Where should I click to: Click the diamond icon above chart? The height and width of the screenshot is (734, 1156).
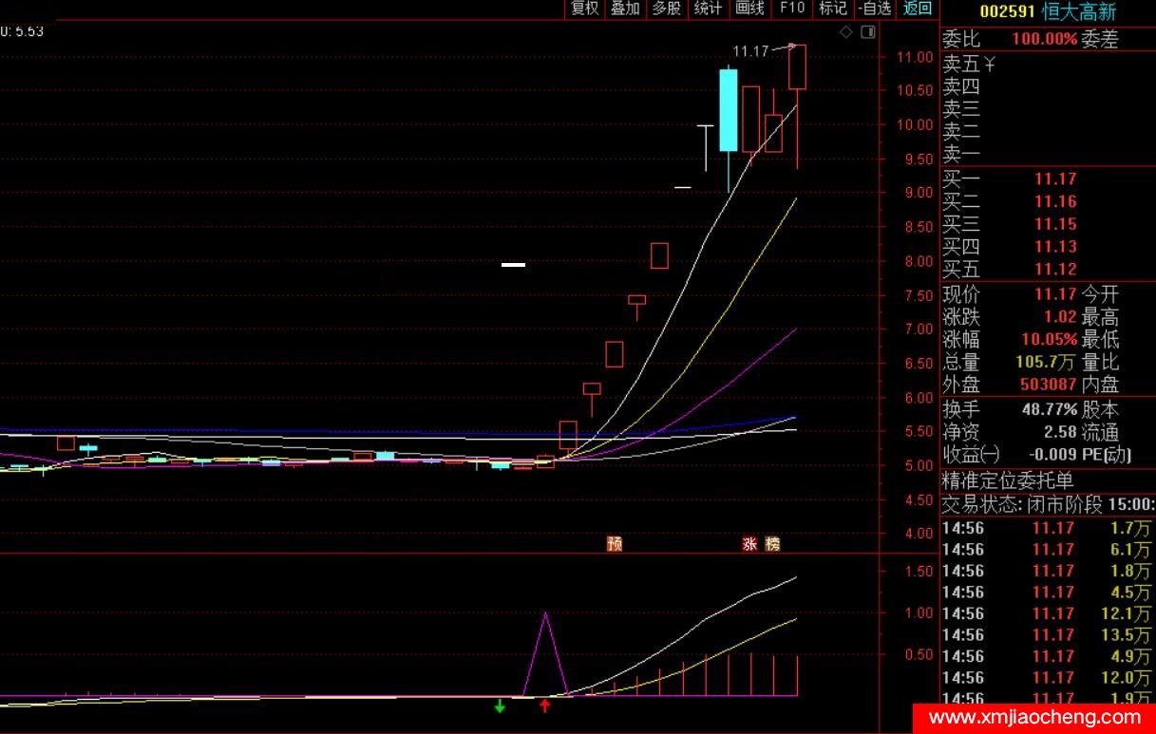point(846,32)
